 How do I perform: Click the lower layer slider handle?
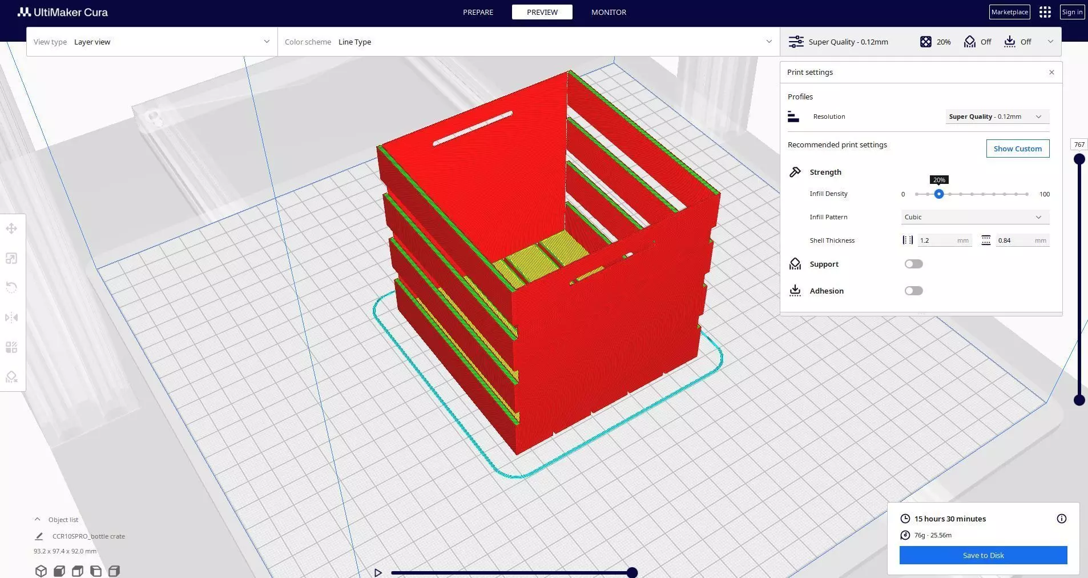(1079, 400)
